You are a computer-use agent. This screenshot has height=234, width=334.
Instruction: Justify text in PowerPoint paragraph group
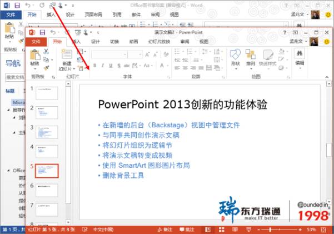[201, 68]
